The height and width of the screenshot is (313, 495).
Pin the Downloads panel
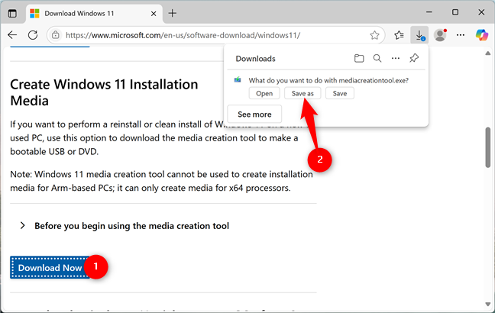tap(414, 58)
